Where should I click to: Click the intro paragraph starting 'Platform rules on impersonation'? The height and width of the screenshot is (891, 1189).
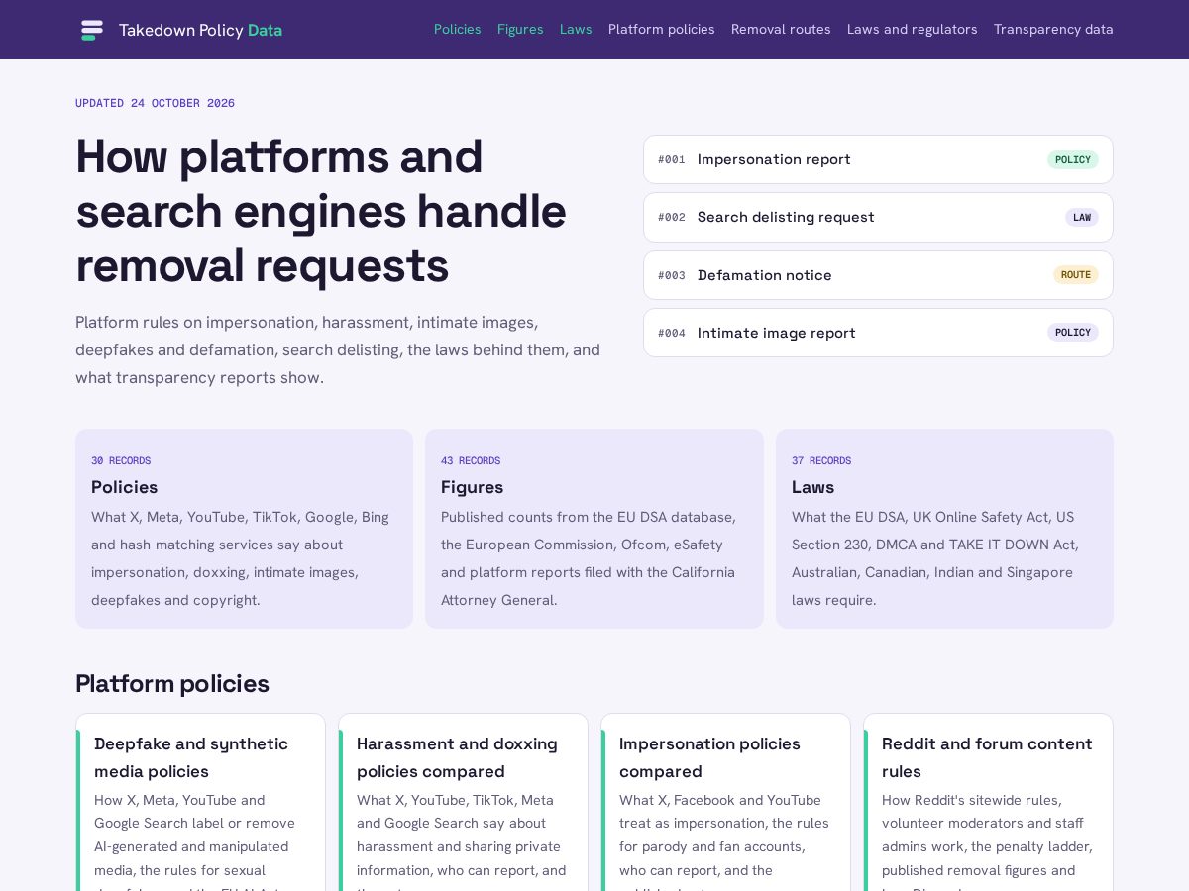[338, 350]
